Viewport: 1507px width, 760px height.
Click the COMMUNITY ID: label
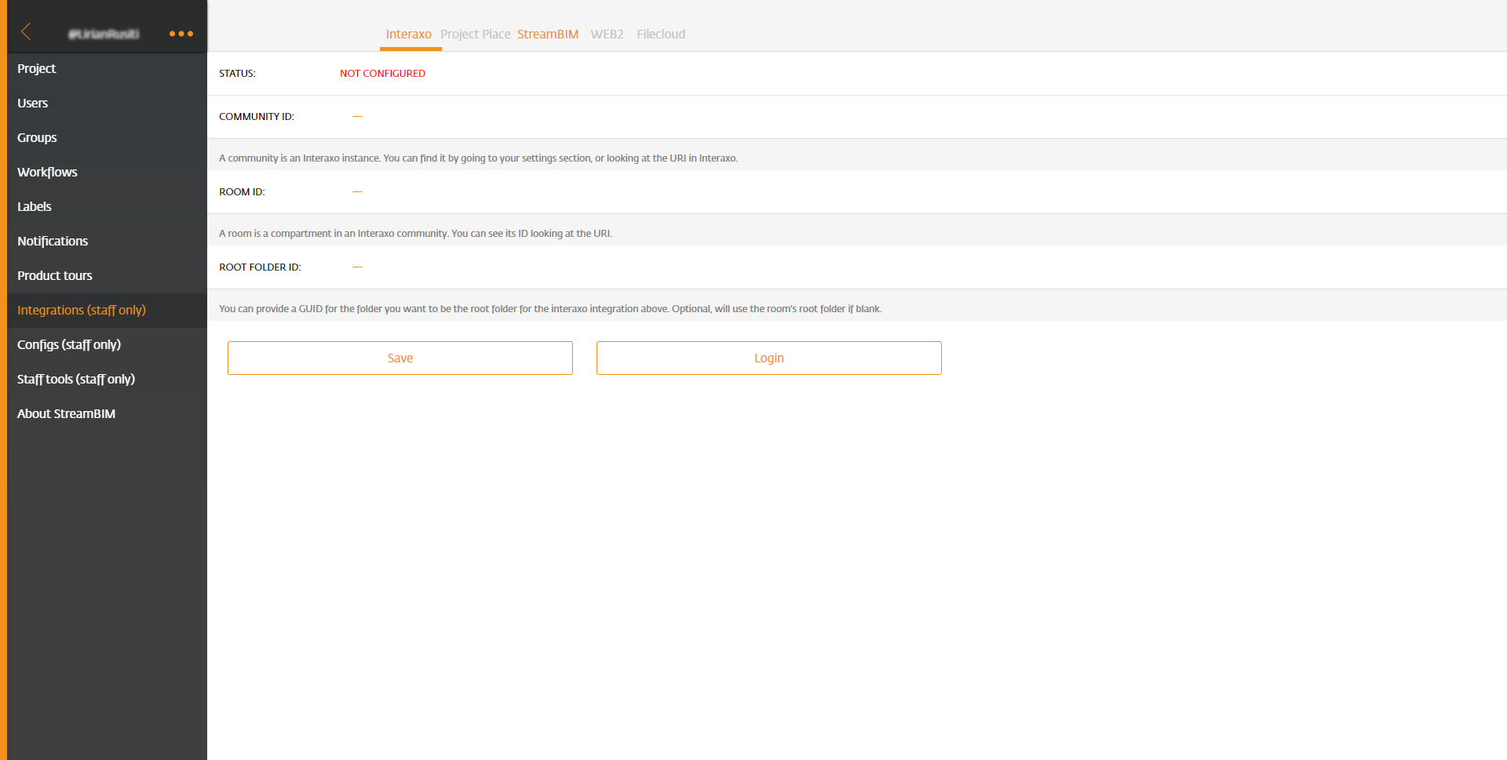pos(257,116)
